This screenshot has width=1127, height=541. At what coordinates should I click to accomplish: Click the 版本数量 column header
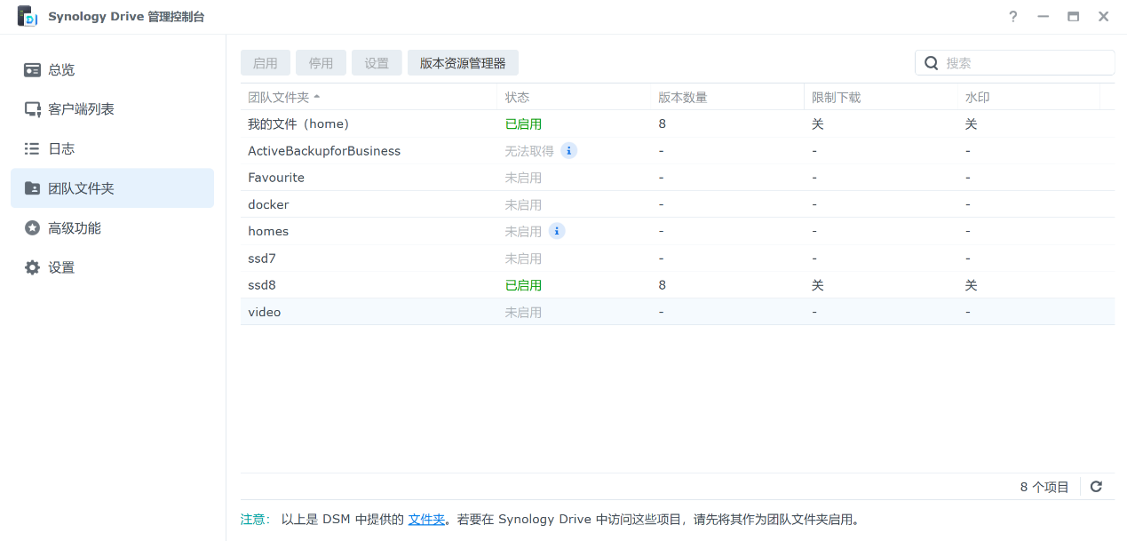[x=682, y=98]
